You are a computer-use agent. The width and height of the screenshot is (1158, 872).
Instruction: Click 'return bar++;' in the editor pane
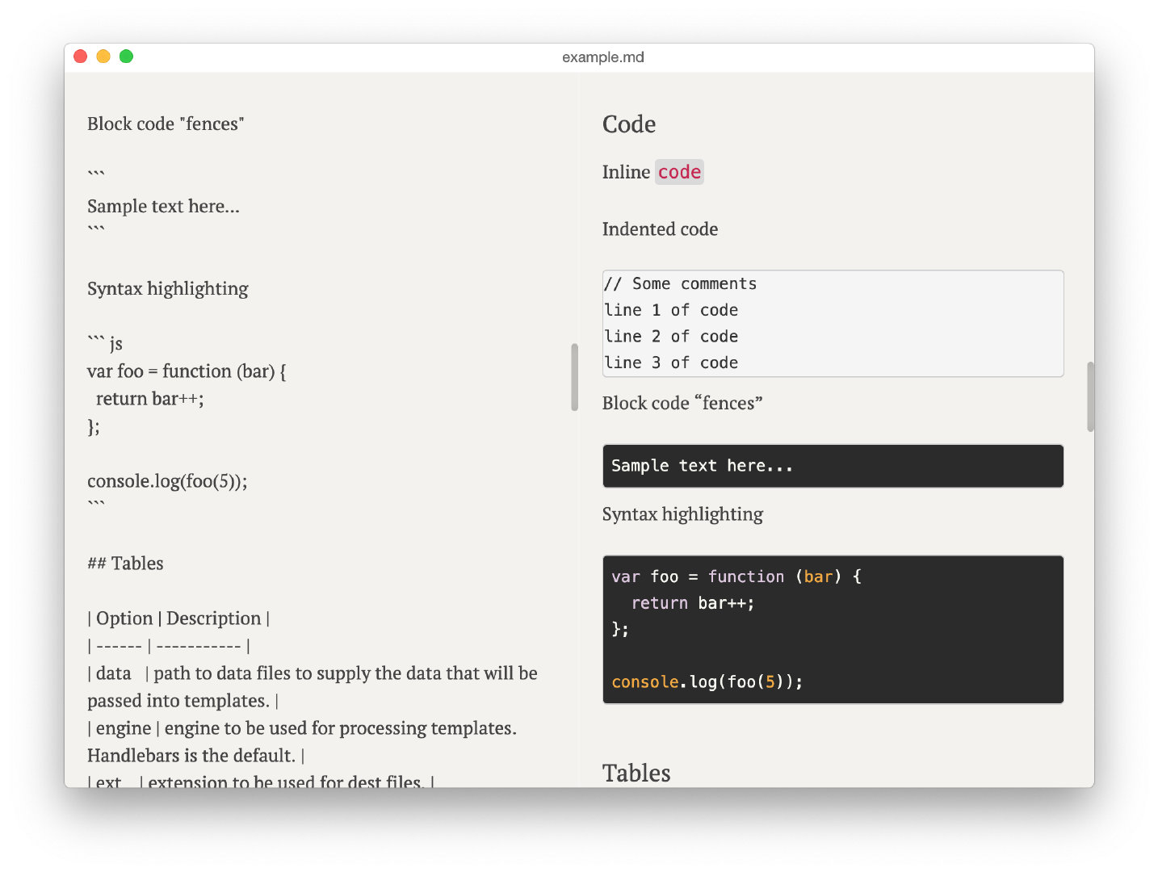[x=150, y=399]
